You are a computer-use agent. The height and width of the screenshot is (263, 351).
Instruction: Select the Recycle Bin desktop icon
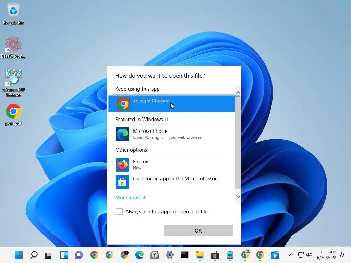click(x=13, y=14)
